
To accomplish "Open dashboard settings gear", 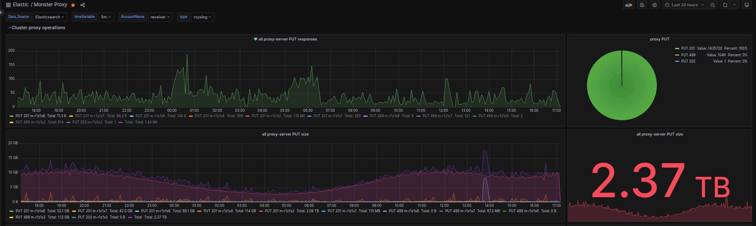I will point(655,5).
